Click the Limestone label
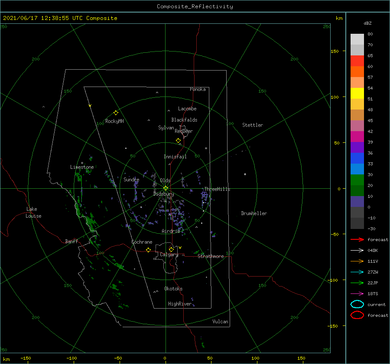This screenshot has width=390, height=364. point(82,167)
